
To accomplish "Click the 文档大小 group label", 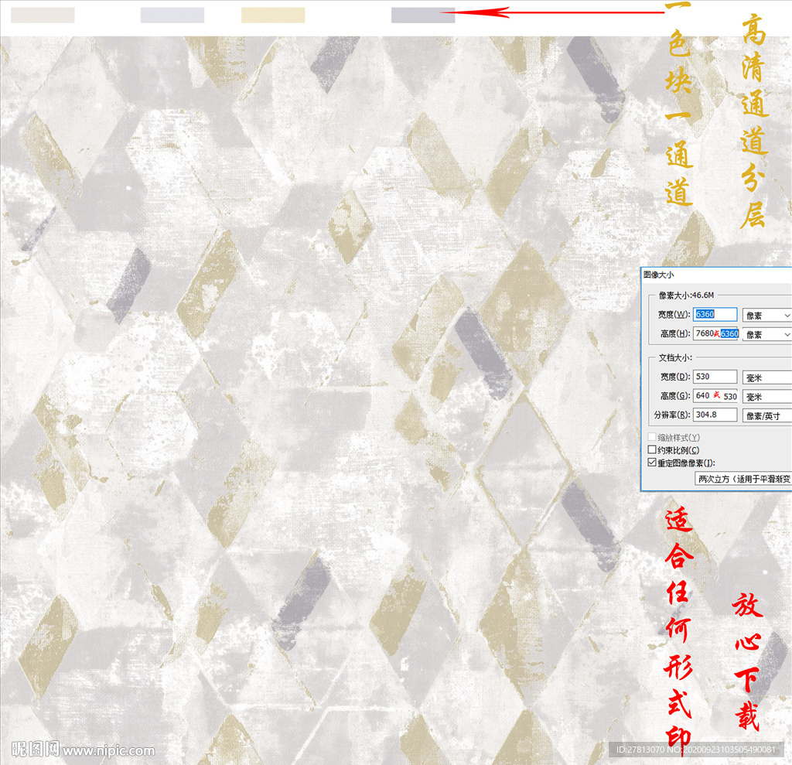I will [x=675, y=357].
